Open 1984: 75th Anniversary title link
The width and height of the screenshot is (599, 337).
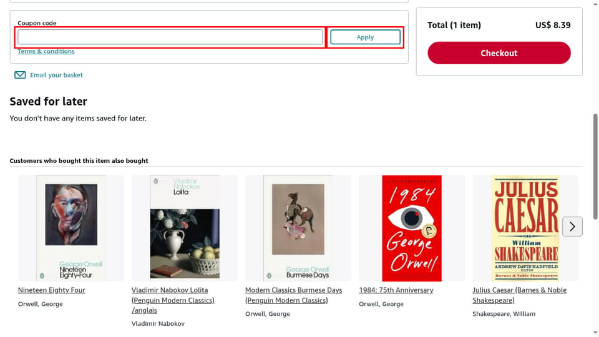click(x=396, y=290)
